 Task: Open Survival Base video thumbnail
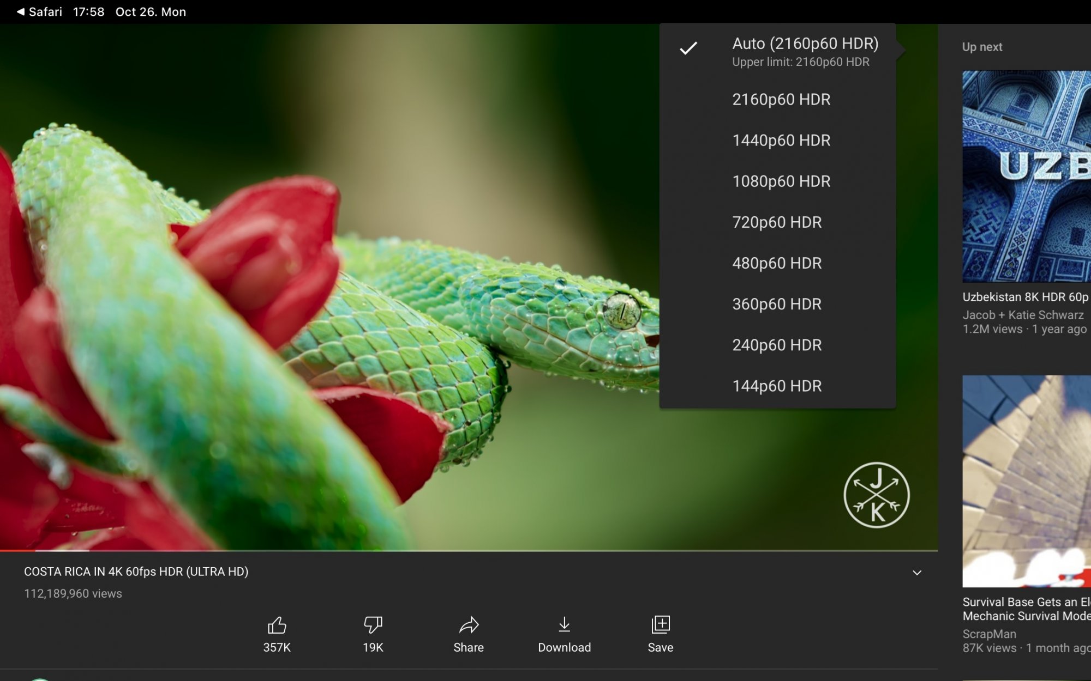(1026, 481)
